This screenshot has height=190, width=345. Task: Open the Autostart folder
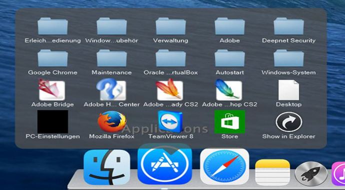click(229, 58)
